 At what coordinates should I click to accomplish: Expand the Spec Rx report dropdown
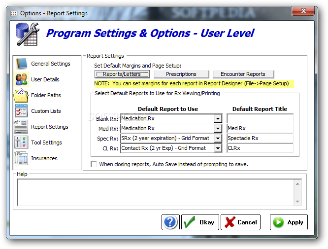[218, 139]
